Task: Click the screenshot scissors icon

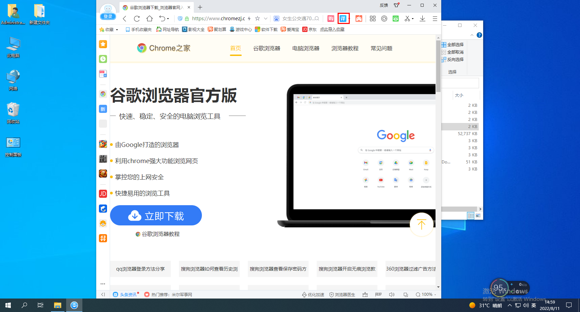Action: tap(407, 19)
